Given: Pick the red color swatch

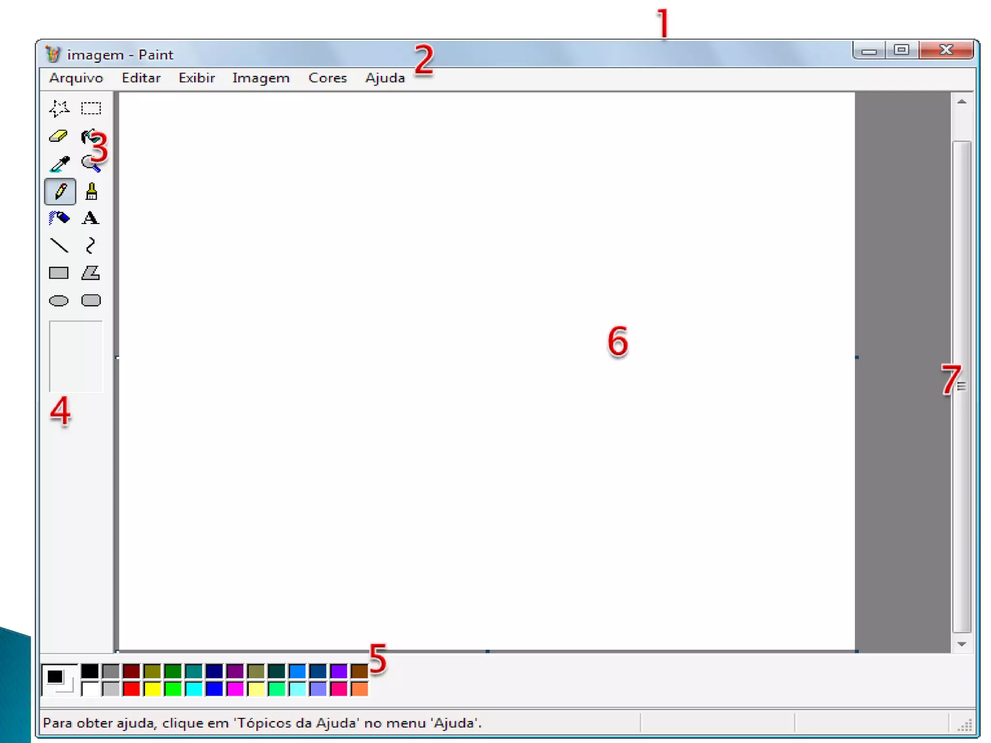Looking at the screenshot, I should (x=131, y=689).
